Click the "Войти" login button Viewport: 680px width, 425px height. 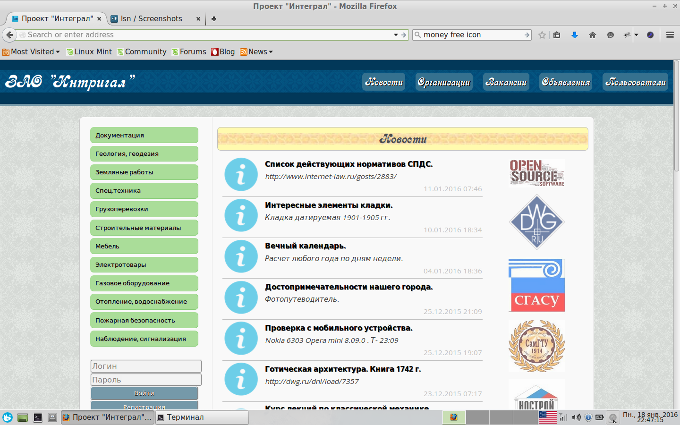(144, 393)
